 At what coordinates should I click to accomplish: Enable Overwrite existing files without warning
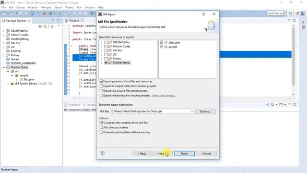point(101,132)
